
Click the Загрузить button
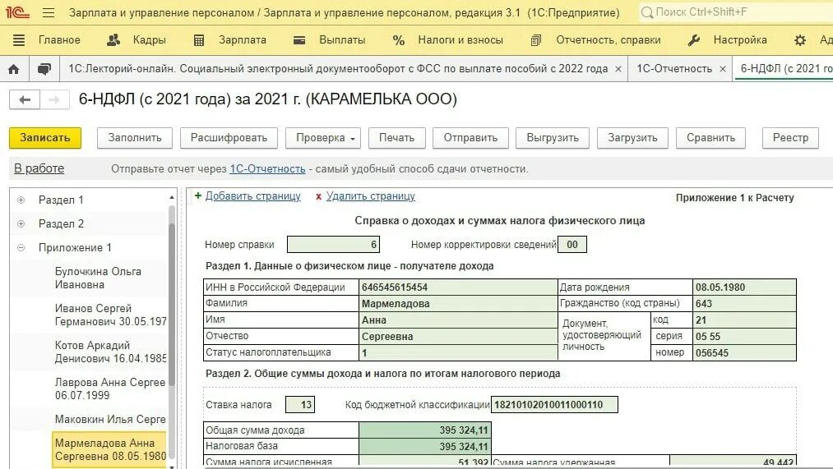[x=632, y=138]
